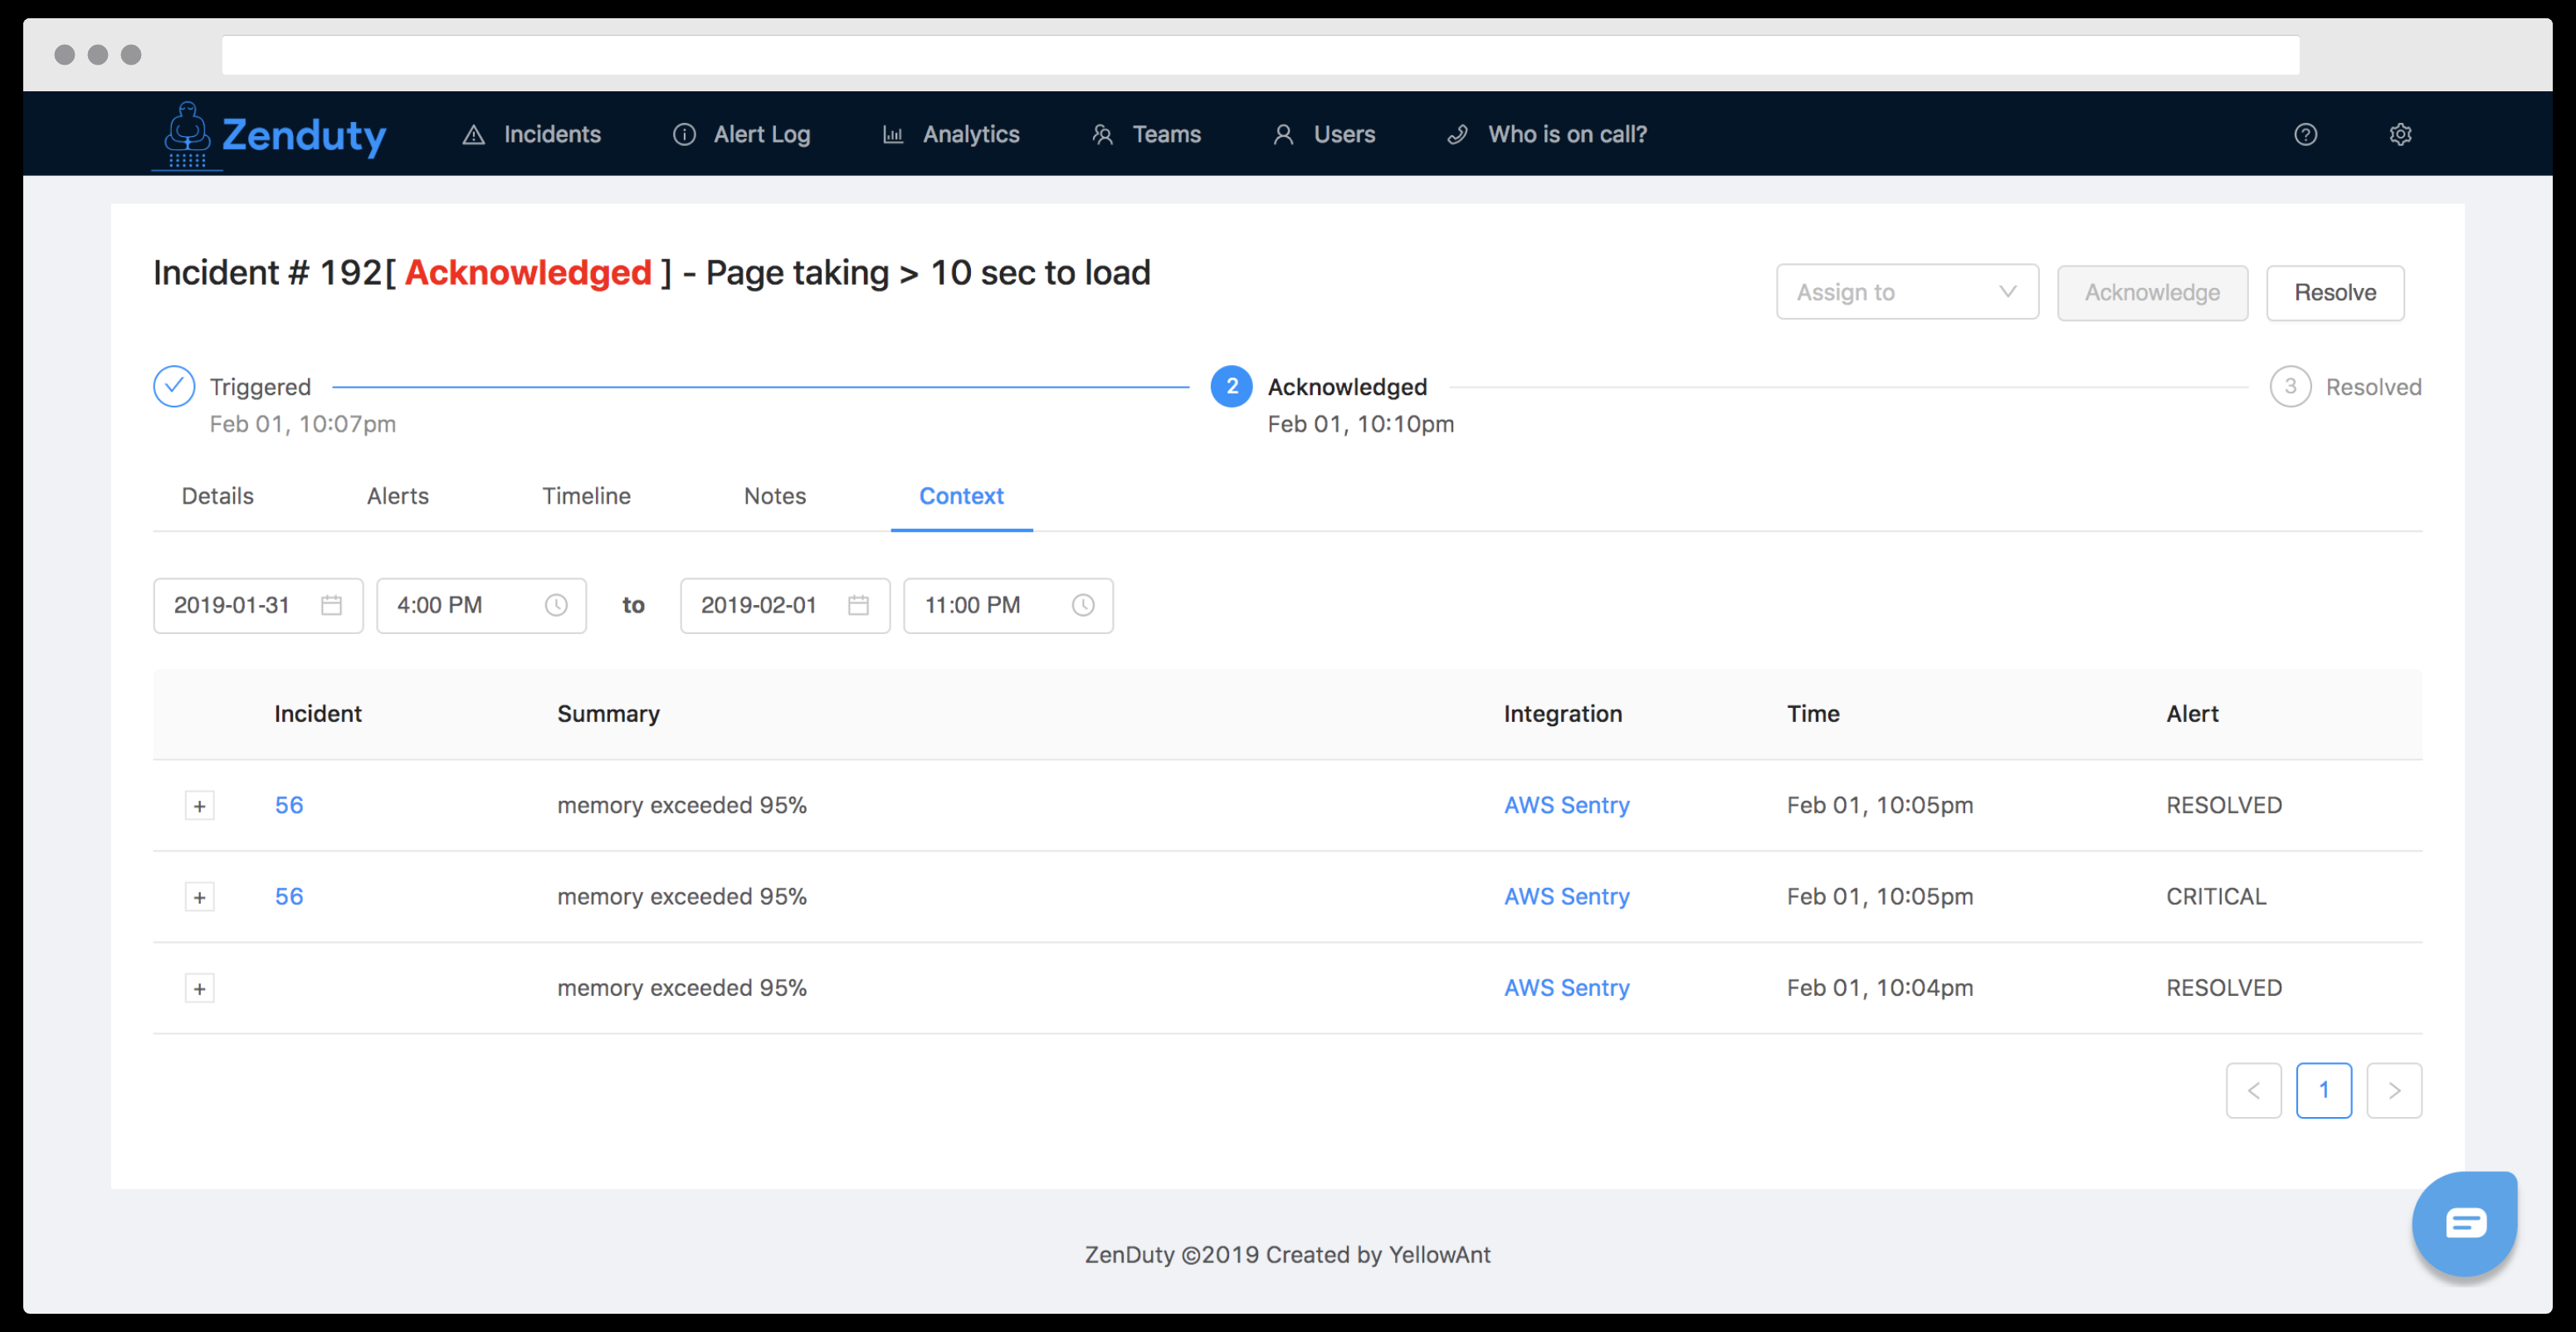The width and height of the screenshot is (2576, 1332).
Task: Switch to the Alerts tab
Action: pos(397,496)
